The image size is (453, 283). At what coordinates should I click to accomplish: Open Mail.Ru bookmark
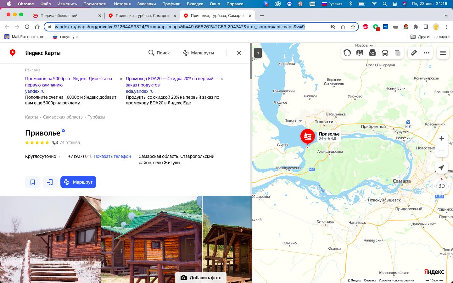26,37
